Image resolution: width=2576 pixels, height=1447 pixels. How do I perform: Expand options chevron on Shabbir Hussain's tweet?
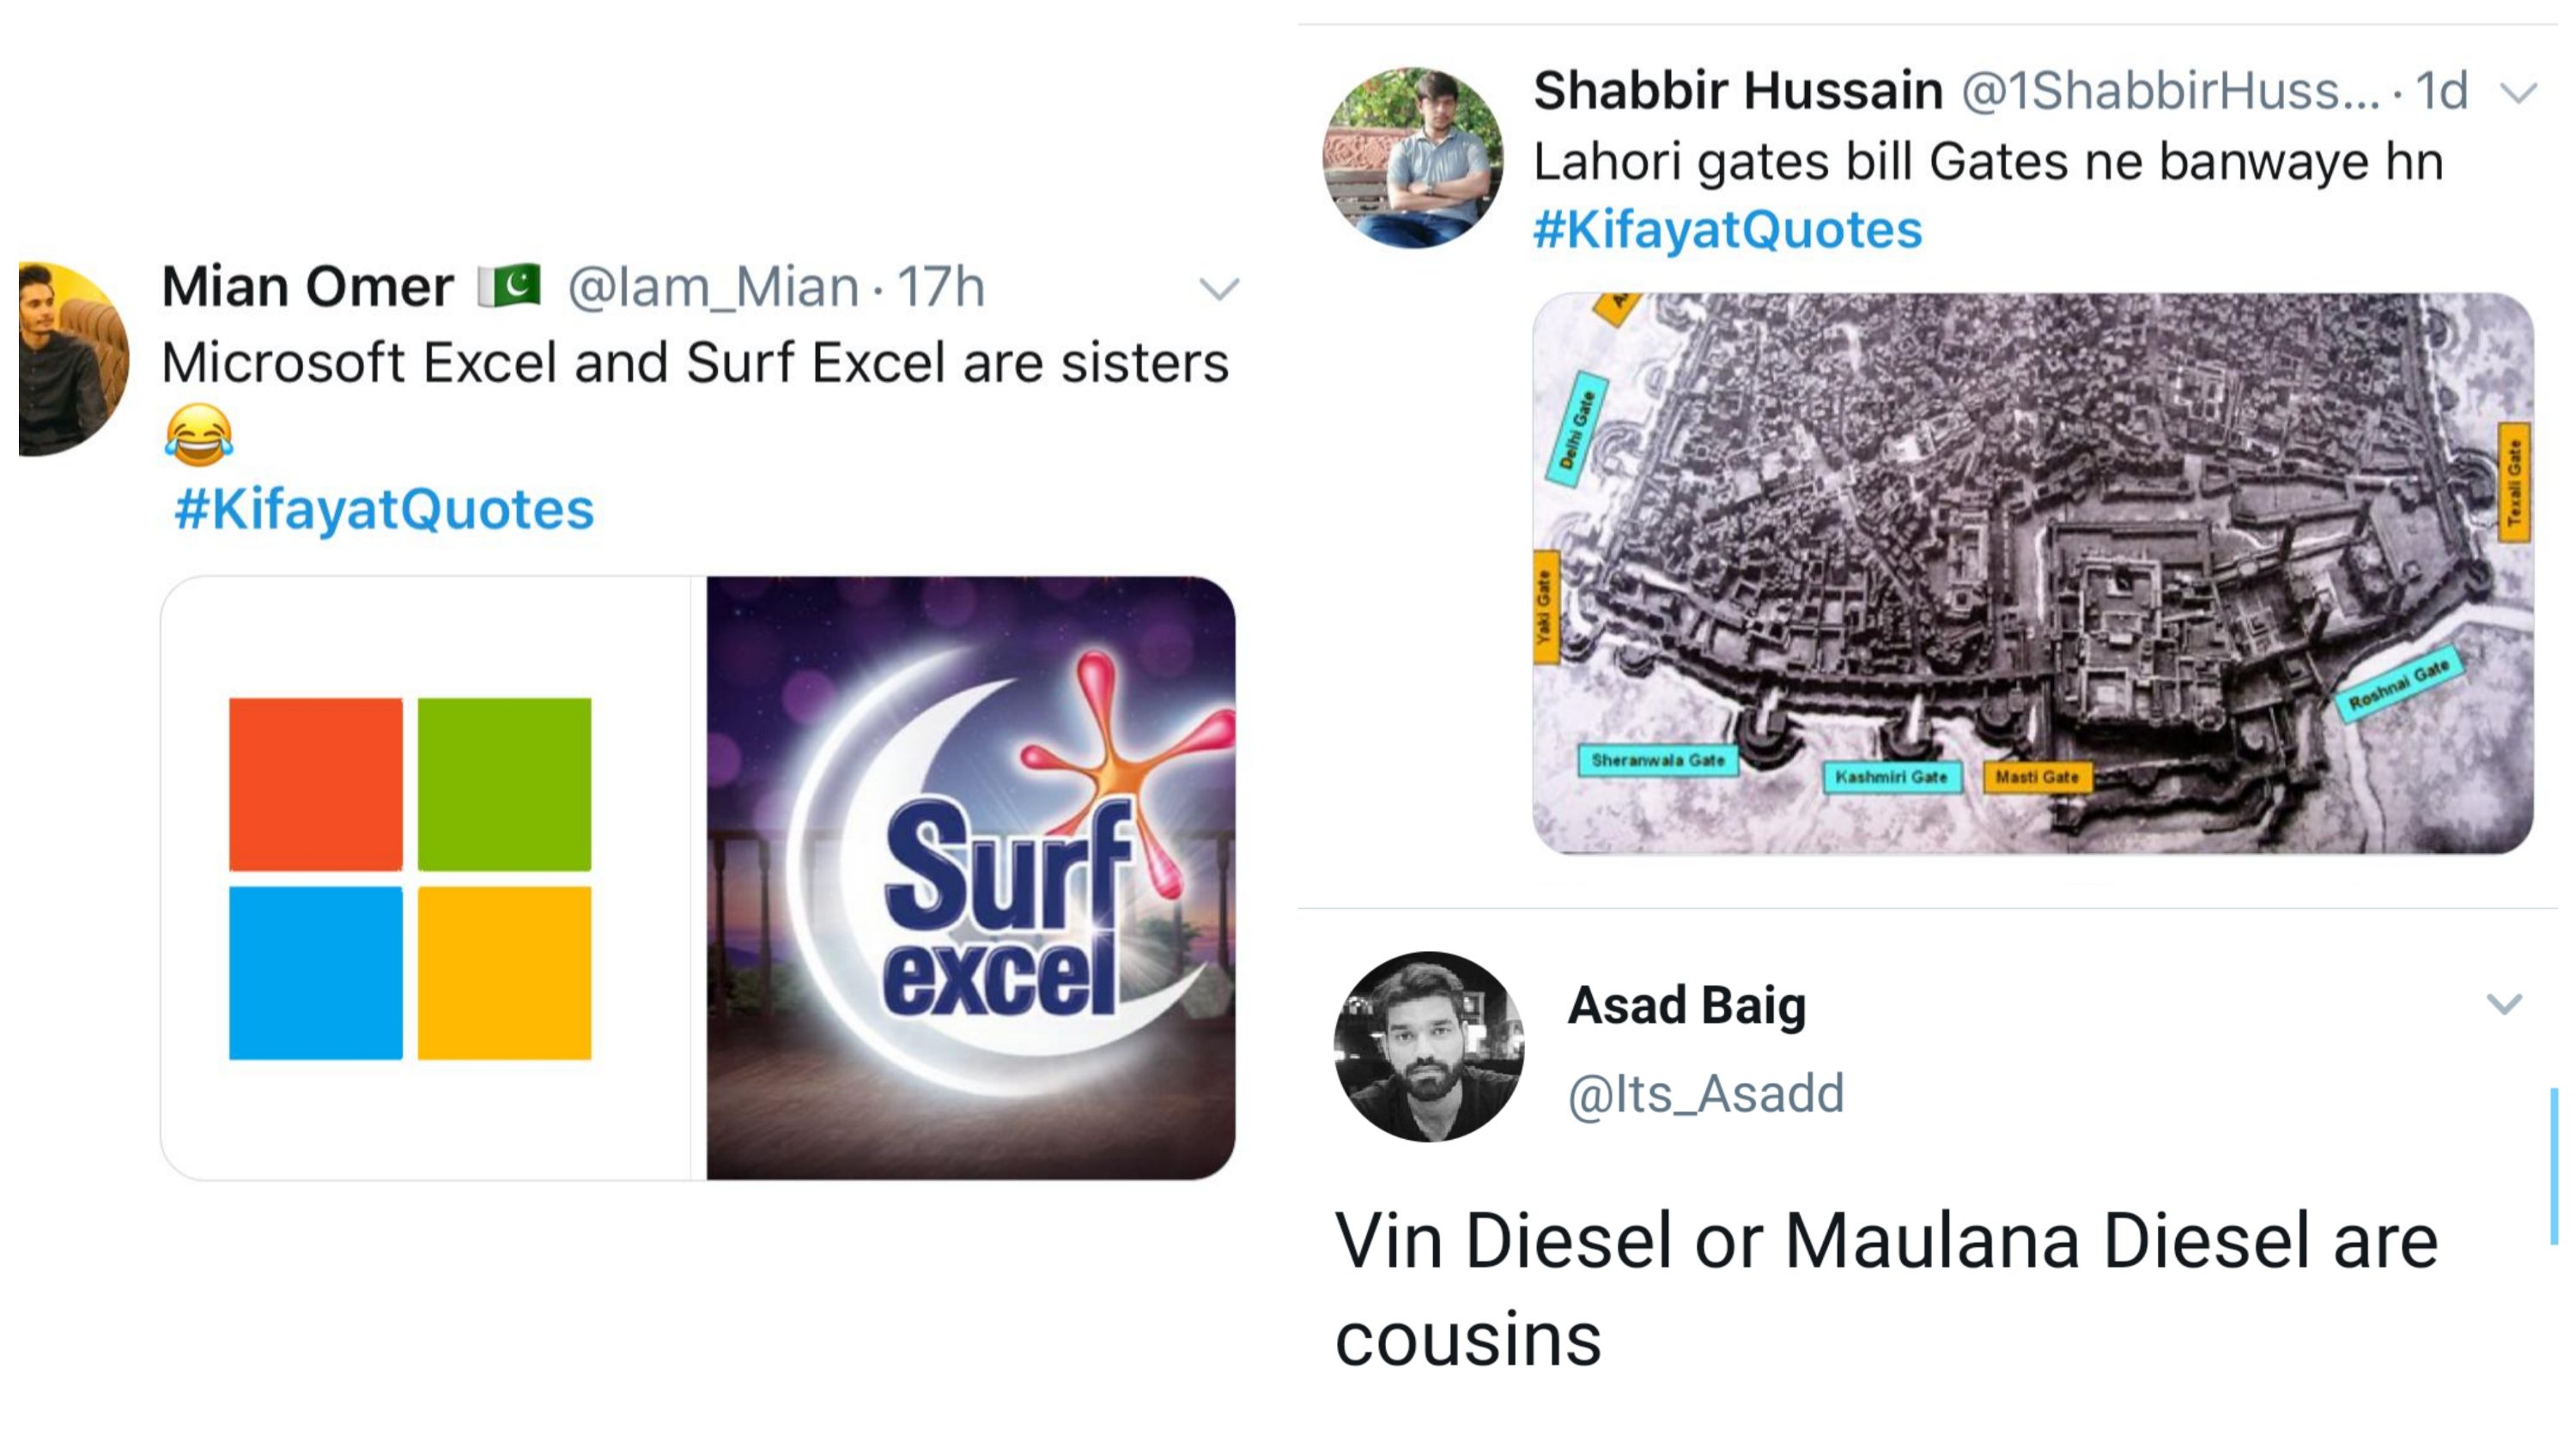tap(2518, 94)
